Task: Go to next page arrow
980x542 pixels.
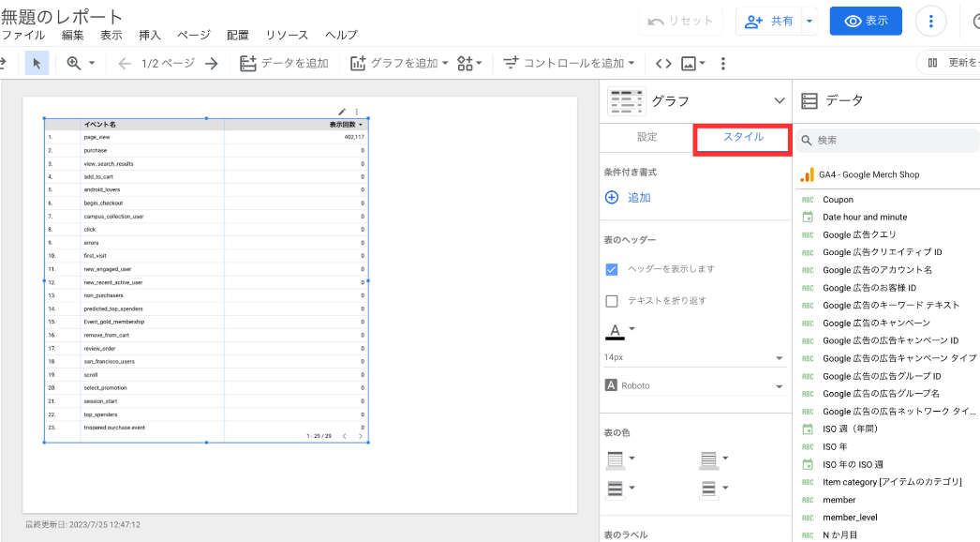Action: click(211, 63)
